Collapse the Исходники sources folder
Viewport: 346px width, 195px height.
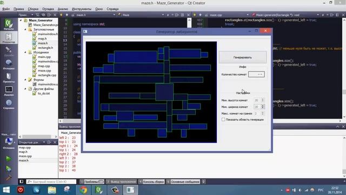25,52
